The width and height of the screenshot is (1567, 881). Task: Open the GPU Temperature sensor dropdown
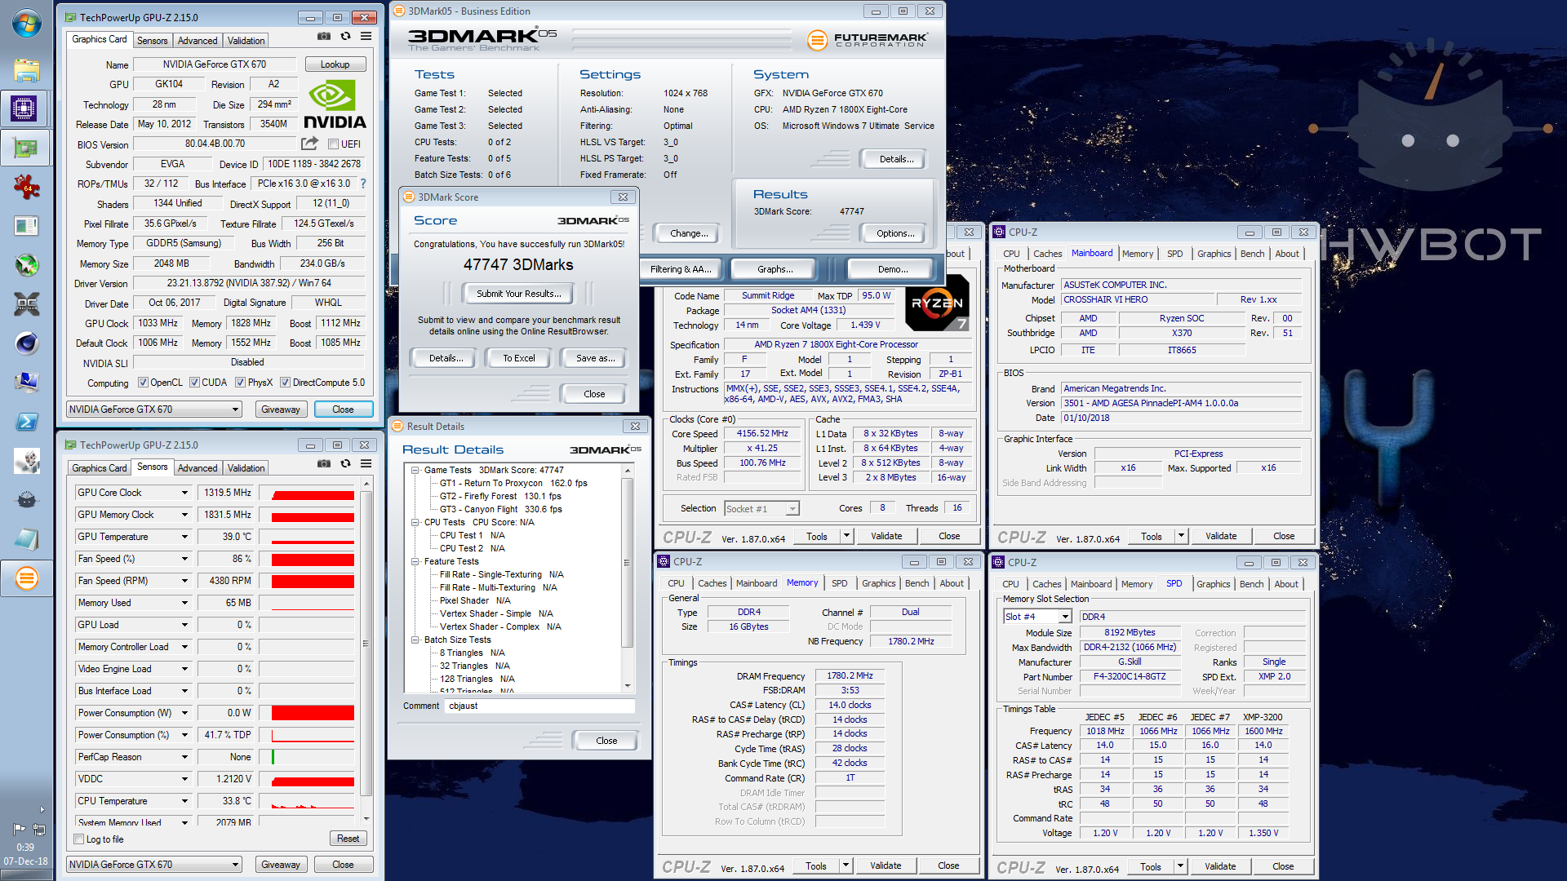click(185, 537)
